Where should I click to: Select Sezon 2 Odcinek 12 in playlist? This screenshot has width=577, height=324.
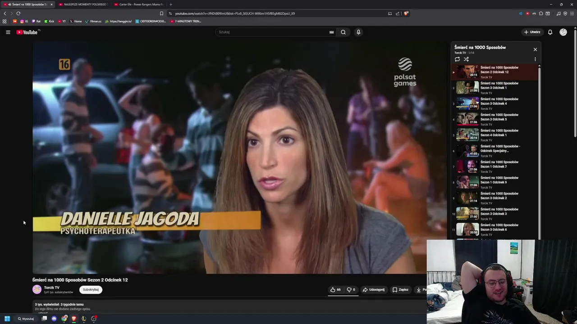[495, 72]
